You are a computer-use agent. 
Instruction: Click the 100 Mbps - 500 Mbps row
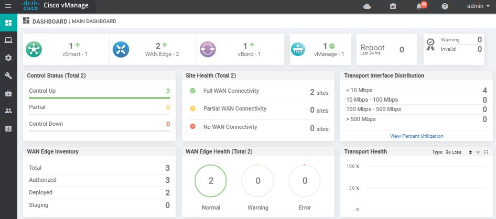click(416, 109)
